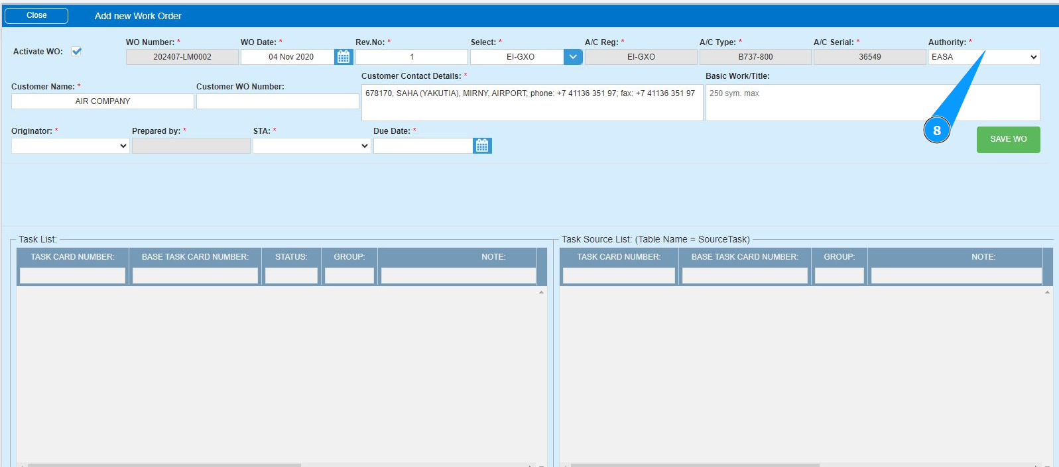This screenshot has width=1059, height=467.
Task: Click Task List TASK CARD NUMBER column header
Action: [72, 257]
